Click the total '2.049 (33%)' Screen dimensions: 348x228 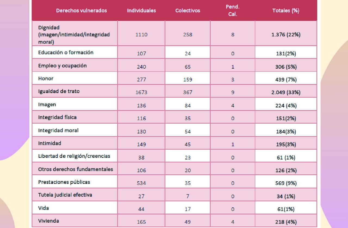(x=286, y=92)
